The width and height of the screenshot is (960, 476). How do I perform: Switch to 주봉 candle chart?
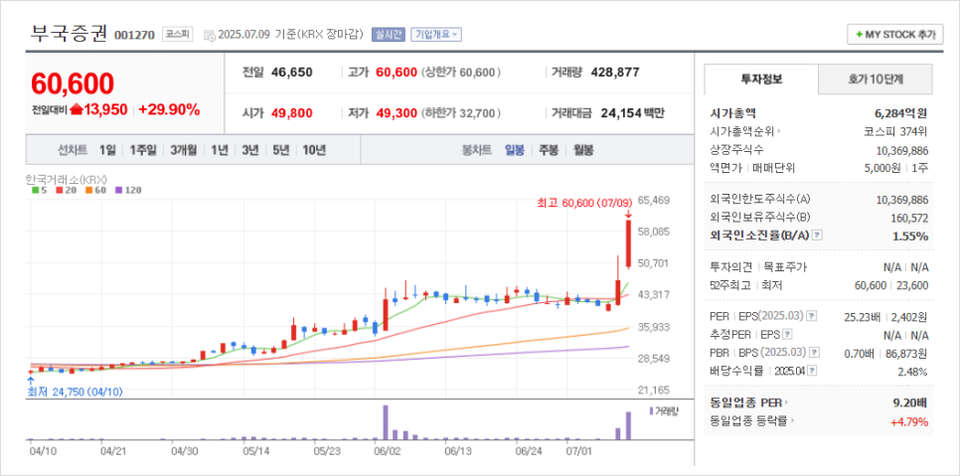click(x=549, y=150)
